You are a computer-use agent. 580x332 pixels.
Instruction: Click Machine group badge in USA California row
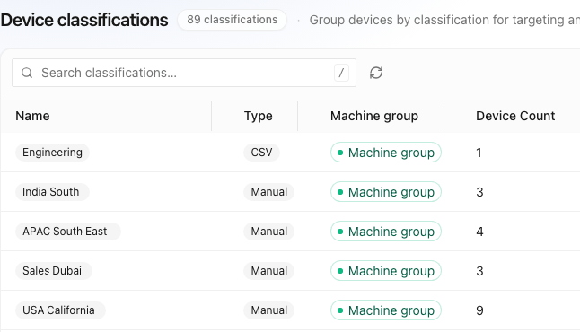386,310
